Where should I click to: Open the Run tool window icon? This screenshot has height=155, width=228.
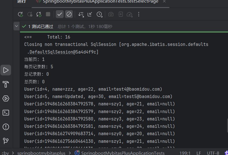6,70
